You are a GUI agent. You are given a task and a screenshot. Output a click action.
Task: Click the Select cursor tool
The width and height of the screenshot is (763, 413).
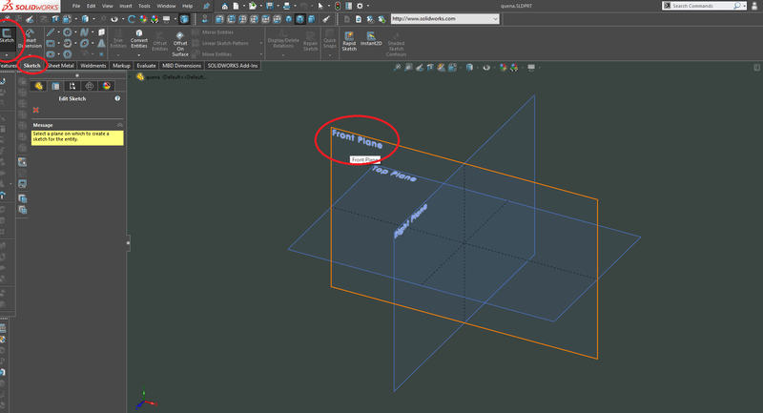[320, 6]
